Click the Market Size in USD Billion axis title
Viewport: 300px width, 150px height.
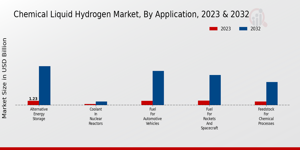point(4,78)
